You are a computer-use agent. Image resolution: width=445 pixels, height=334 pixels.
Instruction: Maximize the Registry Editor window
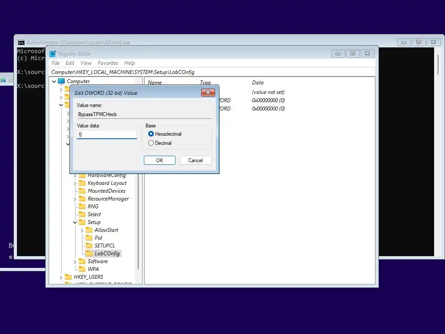(x=352, y=53)
